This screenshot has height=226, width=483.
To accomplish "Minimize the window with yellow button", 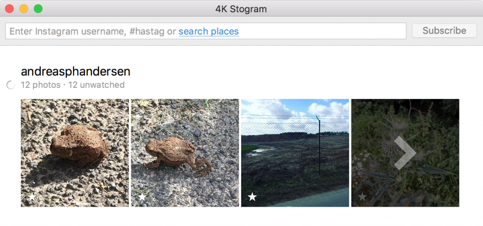I will pyautogui.click(x=24, y=9).
